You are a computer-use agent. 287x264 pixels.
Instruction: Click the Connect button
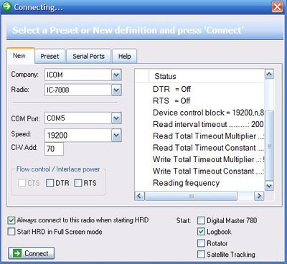click(x=32, y=253)
